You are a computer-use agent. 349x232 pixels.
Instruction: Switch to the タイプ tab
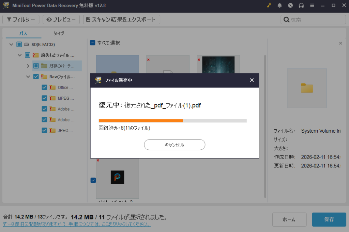tap(59, 33)
